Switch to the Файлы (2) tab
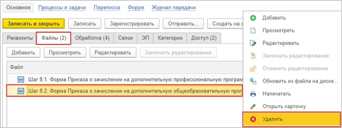 (54, 38)
